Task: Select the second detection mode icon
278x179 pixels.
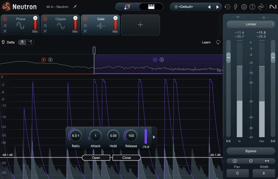Action: coord(30,42)
